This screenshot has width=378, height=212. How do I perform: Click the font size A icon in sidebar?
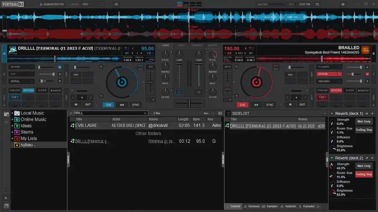click(x=6, y=198)
